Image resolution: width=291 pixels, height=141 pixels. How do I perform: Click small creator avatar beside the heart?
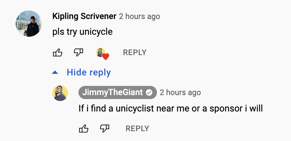(100, 52)
